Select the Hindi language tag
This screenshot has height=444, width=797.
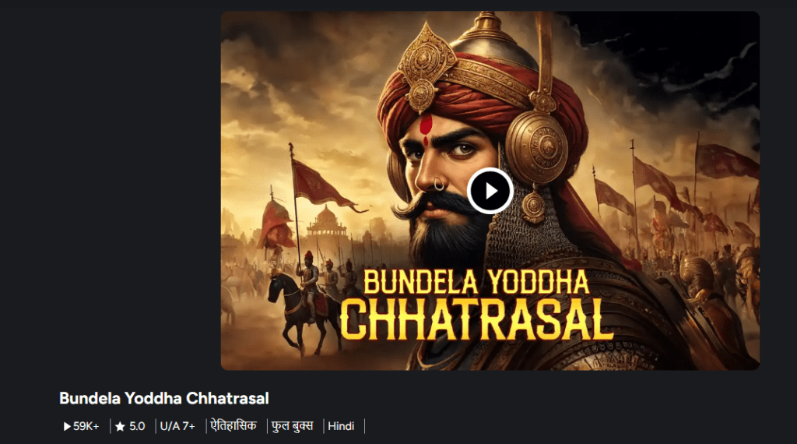[341, 426]
